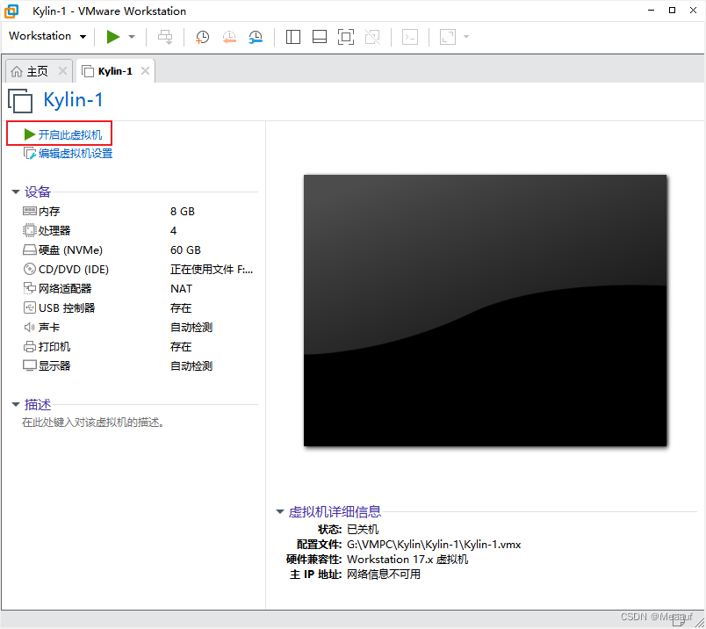Open the power options dropdown arrow next to play
The width and height of the screenshot is (706, 629).
(132, 37)
